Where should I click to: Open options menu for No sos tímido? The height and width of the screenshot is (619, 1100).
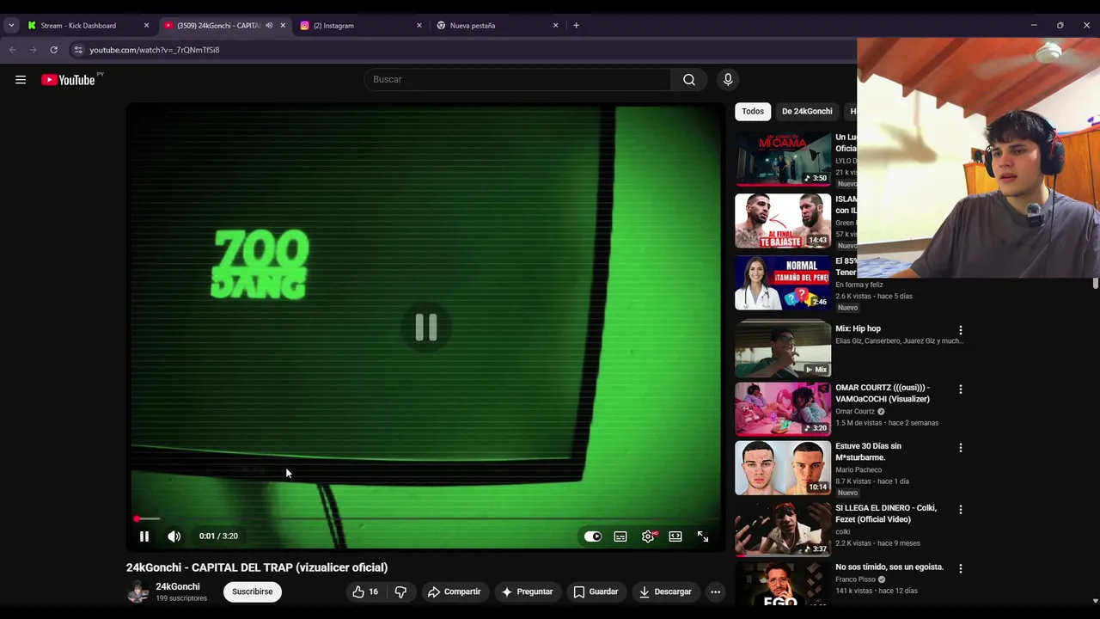960,568
